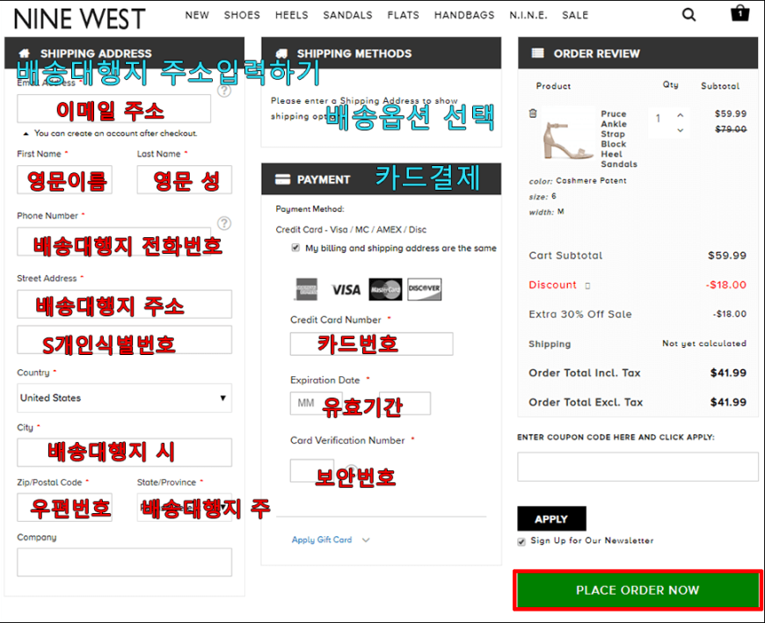Screen dimensions: 765x623
Task: Select the Discover card logo
Action: 425,290
